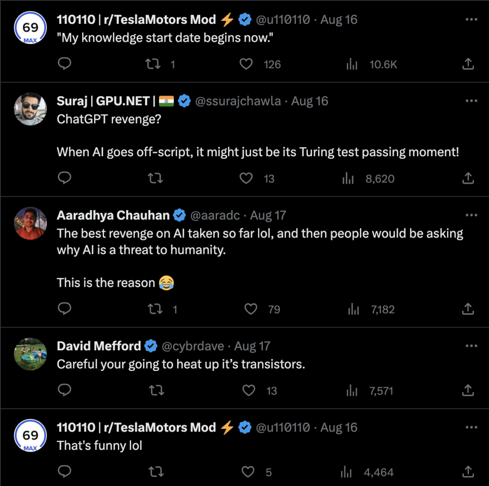Retweet the 'That's funny lol' post
489x486 pixels.
pyautogui.click(x=156, y=472)
